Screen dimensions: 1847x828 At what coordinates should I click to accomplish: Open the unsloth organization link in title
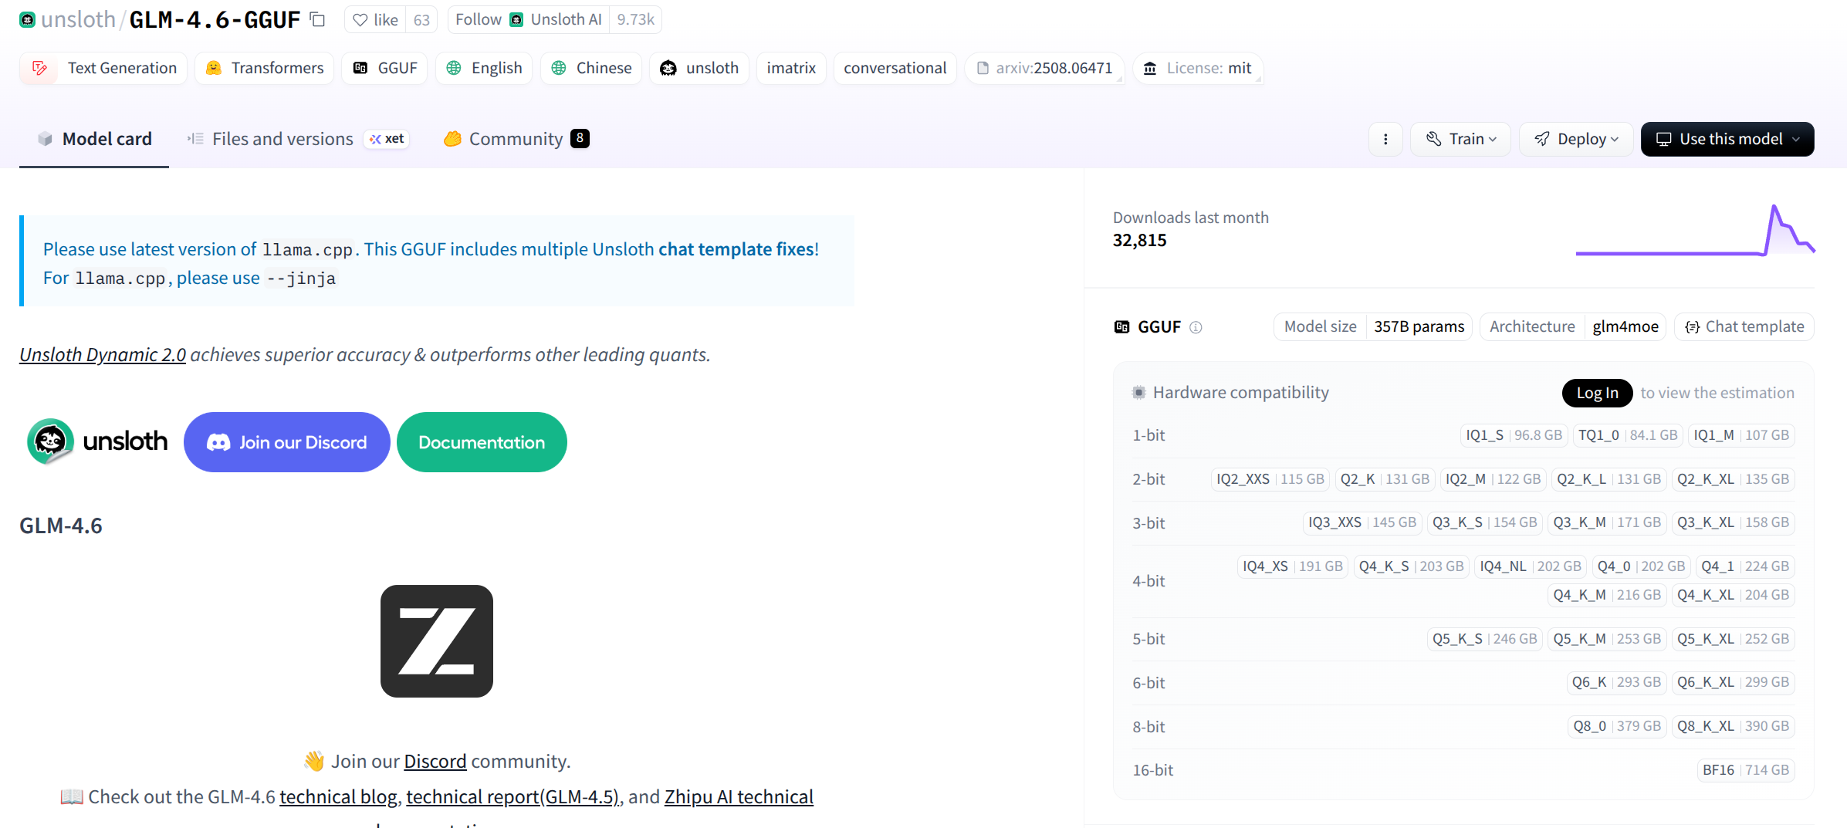point(78,19)
